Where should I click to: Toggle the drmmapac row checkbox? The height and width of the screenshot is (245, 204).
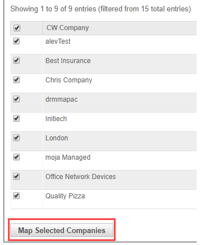16,99
